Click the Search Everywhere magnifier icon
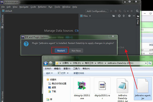Image resolution: width=153 pixels, height=102 pixels. 137,11
